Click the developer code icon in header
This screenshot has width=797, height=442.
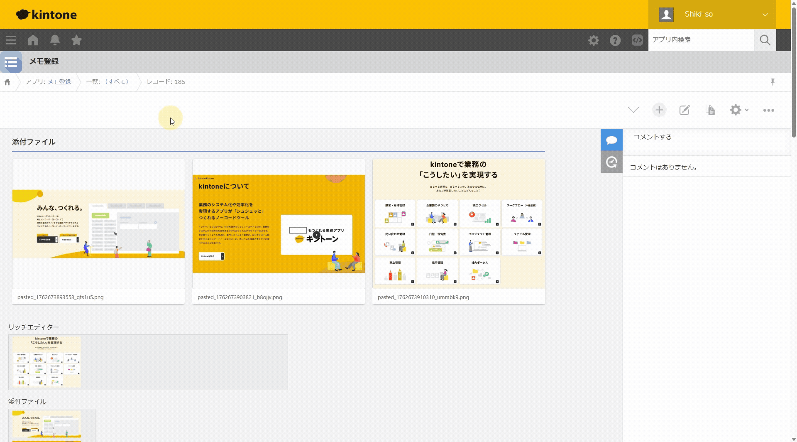(x=637, y=40)
